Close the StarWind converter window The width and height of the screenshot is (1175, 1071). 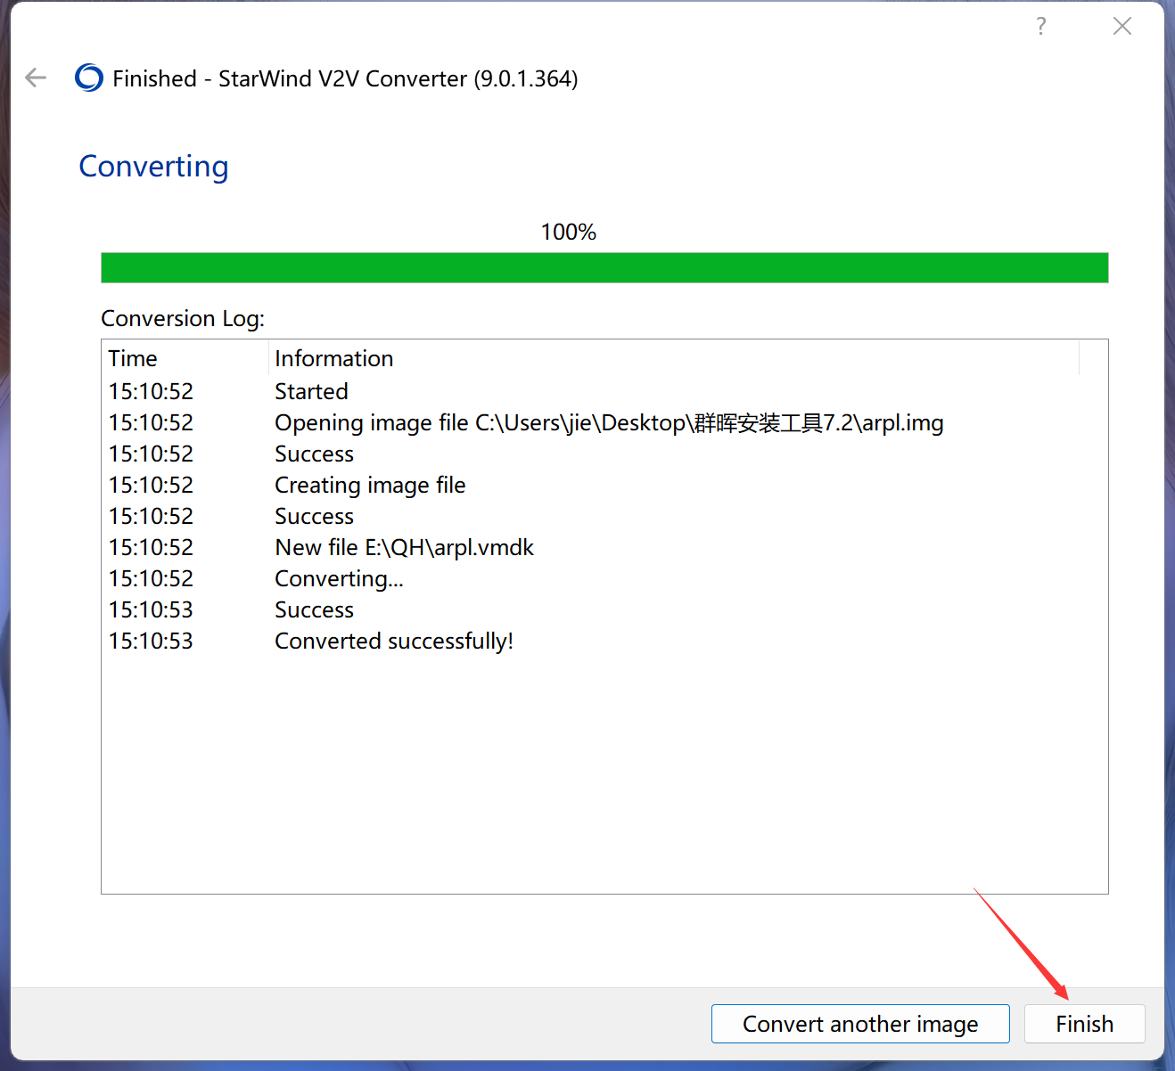tap(1122, 26)
